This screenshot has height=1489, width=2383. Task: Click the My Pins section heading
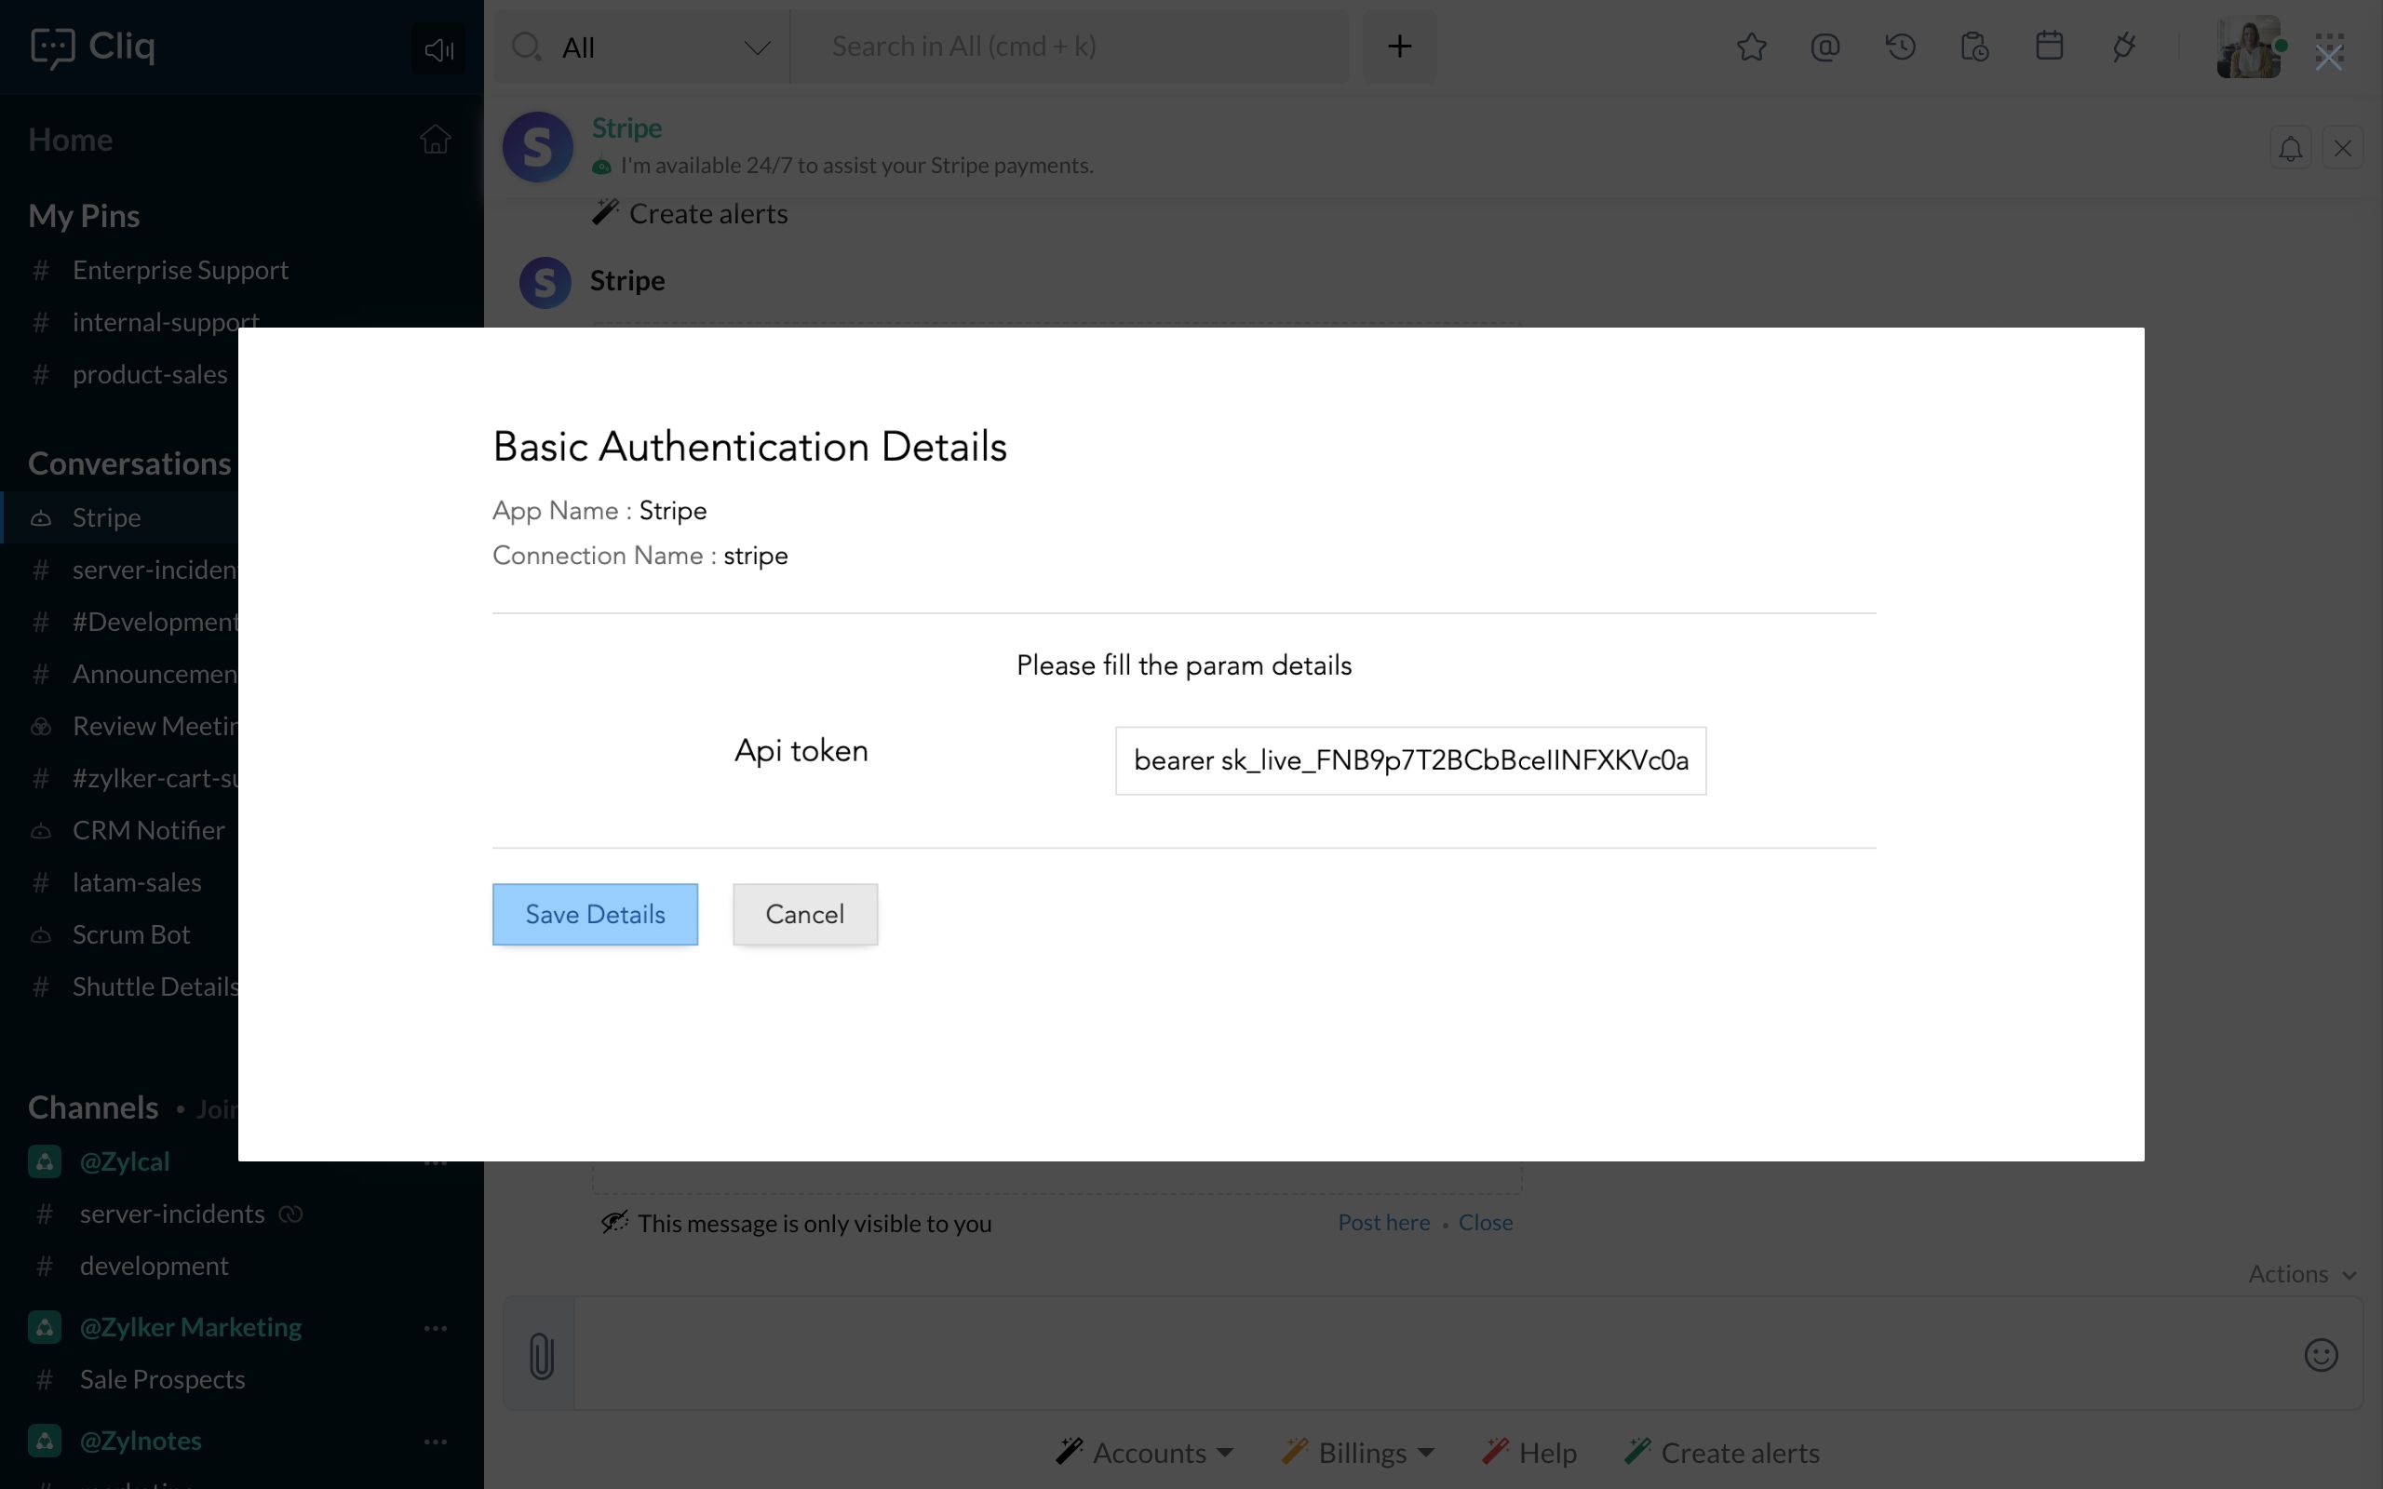[84, 216]
